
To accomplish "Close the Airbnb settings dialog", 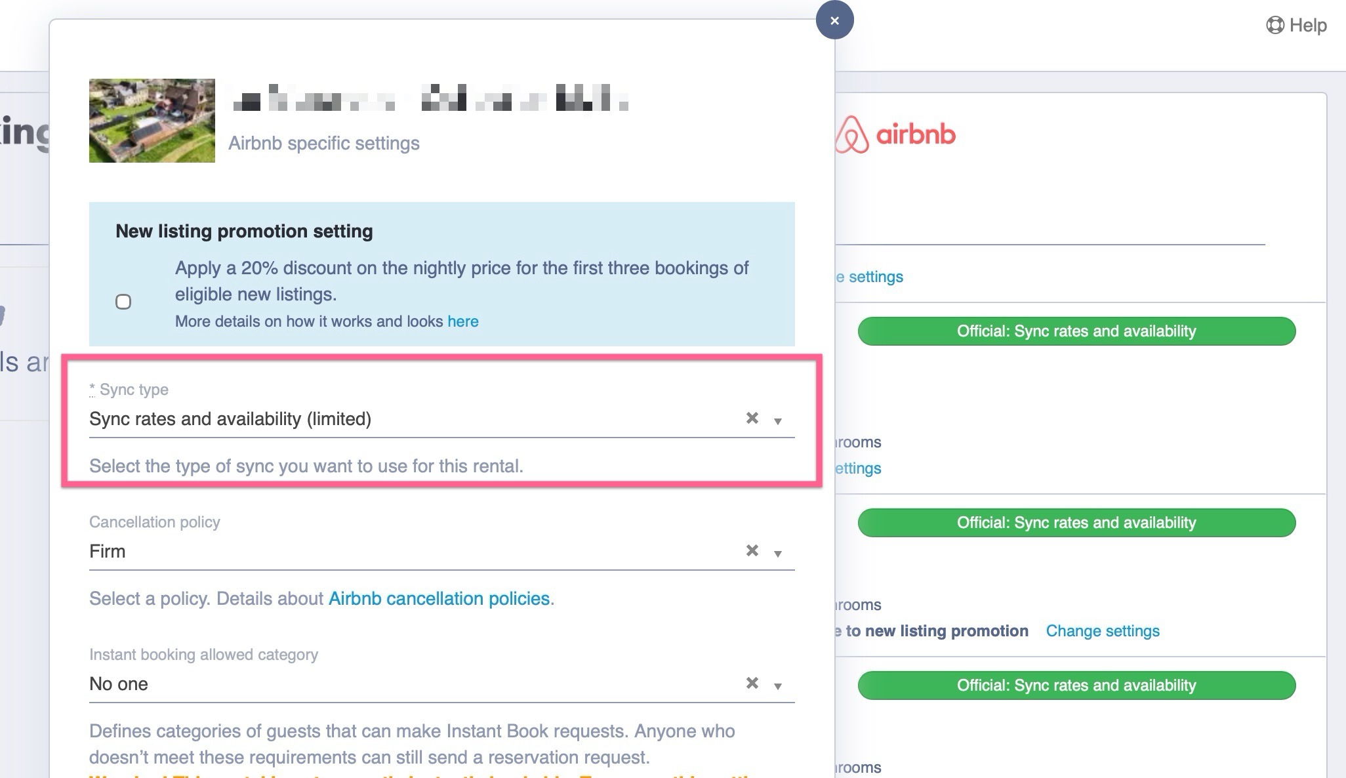I will (834, 21).
